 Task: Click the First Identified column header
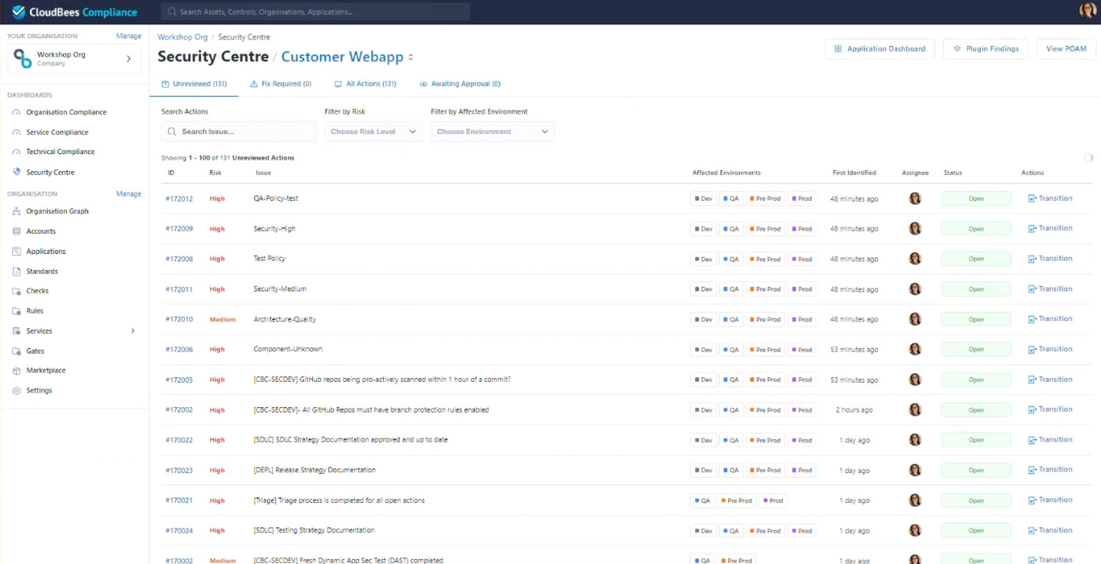pos(854,173)
